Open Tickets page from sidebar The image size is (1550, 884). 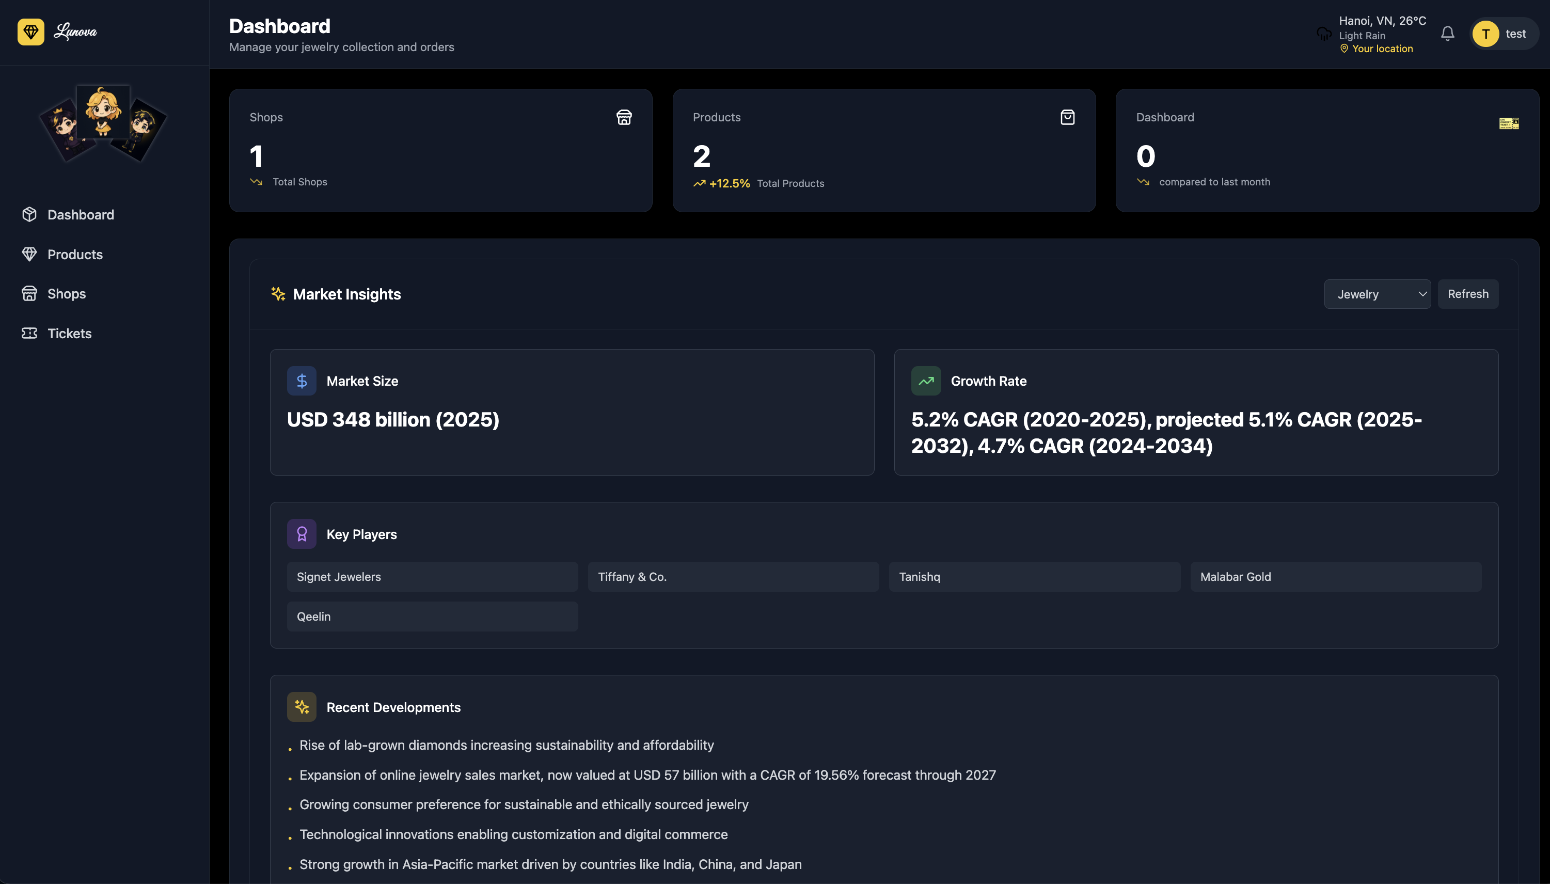click(69, 334)
